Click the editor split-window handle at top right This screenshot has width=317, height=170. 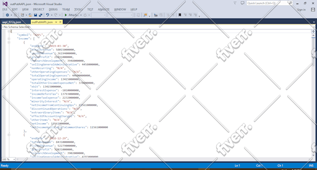[x=313, y=31]
